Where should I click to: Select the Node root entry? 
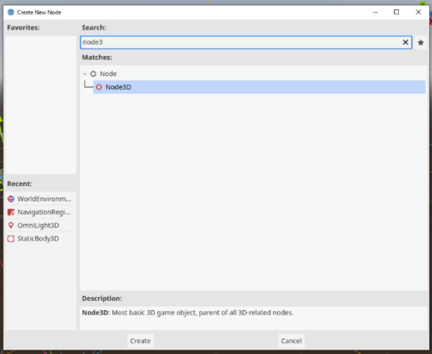pyautogui.click(x=108, y=74)
